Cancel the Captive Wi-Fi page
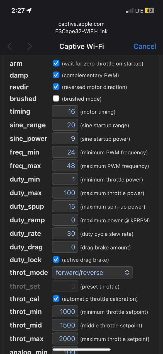 pyautogui.click(x=145, y=46)
